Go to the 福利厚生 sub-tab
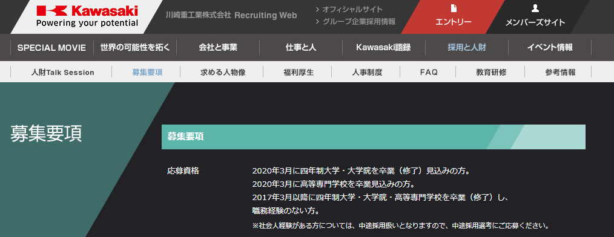Image resolution: width=614 pixels, height=237 pixels. 299,73
